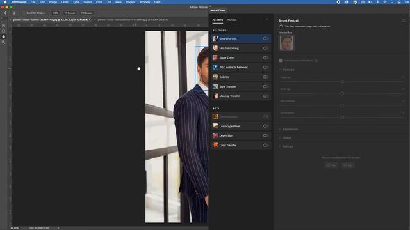Open the Filter menu

99,2
